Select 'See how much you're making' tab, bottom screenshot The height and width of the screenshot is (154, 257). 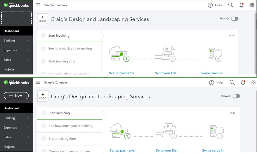pyautogui.click(x=69, y=126)
